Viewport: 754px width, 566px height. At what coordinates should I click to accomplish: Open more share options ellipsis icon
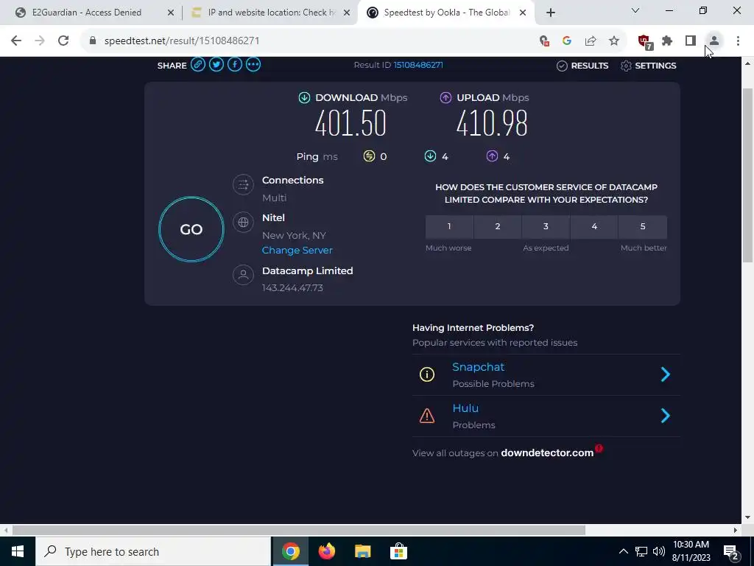tap(253, 65)
